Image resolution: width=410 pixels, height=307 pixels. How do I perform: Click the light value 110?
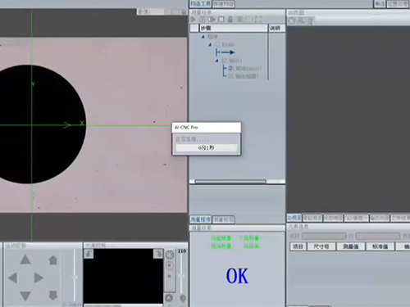[182, 251]
